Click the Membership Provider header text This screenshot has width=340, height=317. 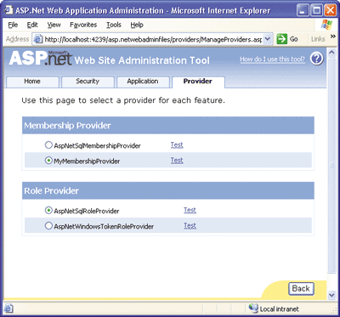(67, 126)
